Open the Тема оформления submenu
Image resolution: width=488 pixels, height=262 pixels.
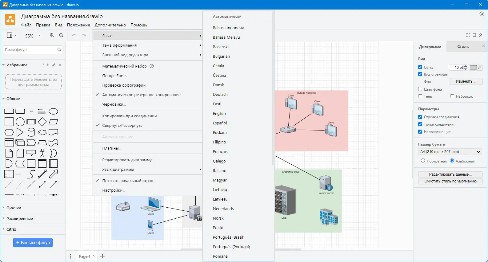point(148,45)
